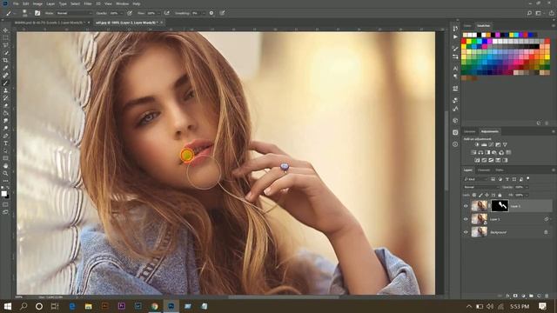Switch to the other open document tab
Screen dimensions: 557x313
click(50, 23)
